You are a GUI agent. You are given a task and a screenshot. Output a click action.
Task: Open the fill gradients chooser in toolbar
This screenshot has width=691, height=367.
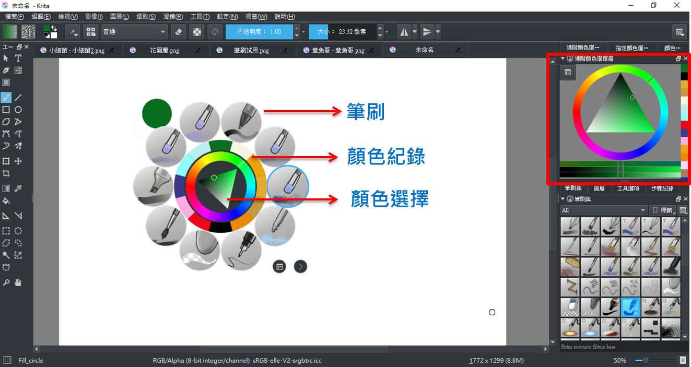point(10,32)
